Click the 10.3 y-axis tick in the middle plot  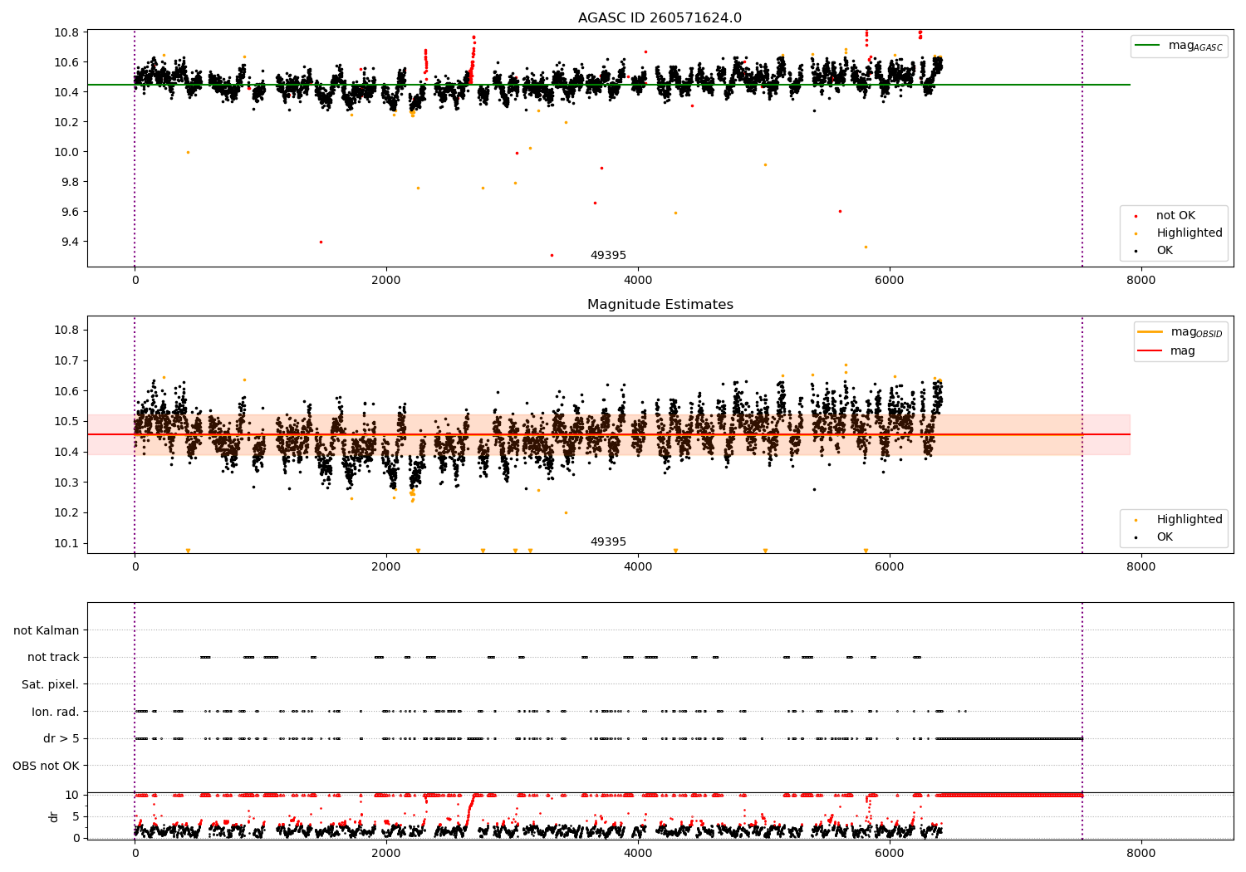tap(65, 483)
